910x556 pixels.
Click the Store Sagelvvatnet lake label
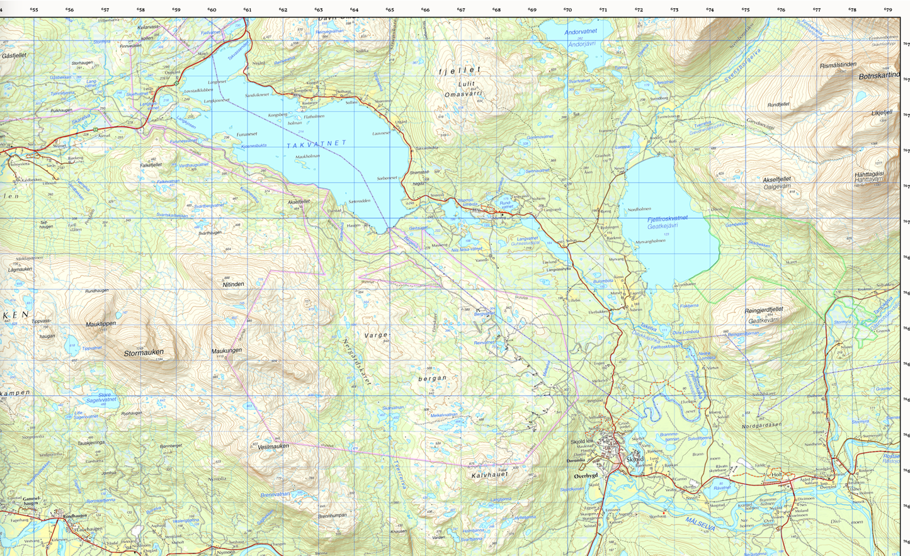[101, 397]
